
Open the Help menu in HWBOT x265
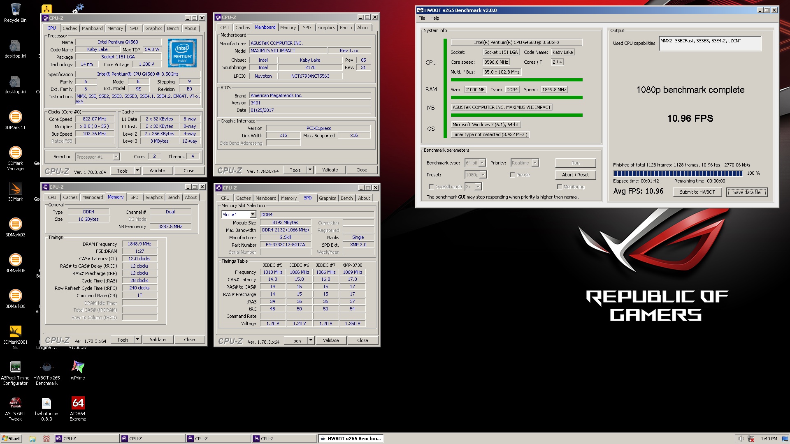435,18
